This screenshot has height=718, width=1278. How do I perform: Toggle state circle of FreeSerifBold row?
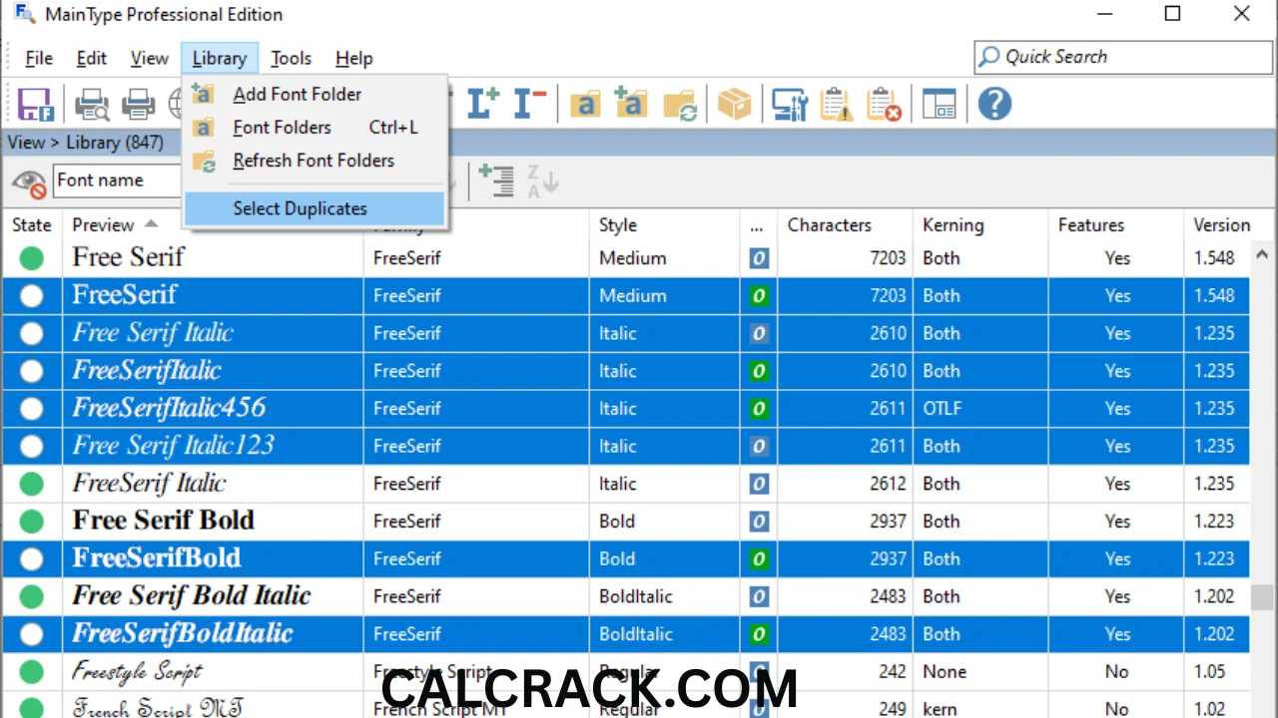(32, 558)
